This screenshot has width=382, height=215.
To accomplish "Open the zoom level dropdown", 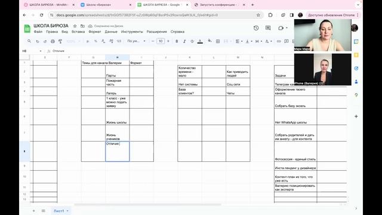I will point(73,41).
